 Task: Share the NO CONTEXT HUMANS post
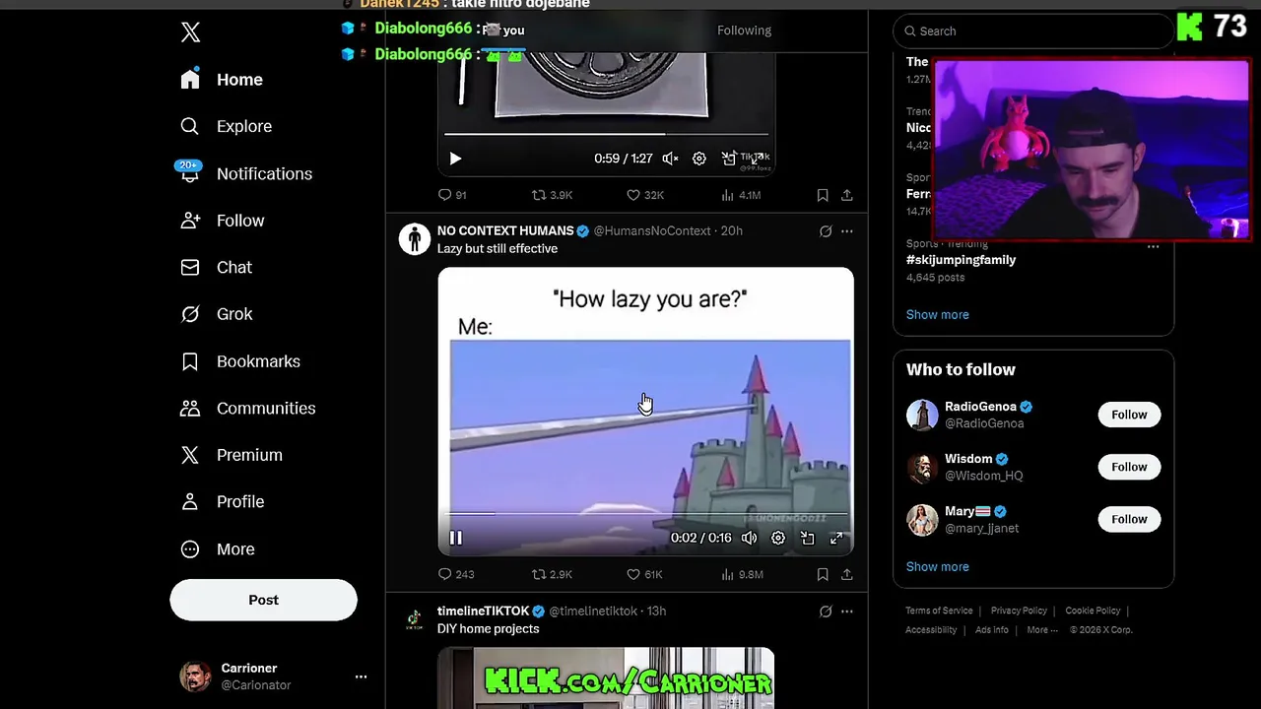(x=847, y=574)
